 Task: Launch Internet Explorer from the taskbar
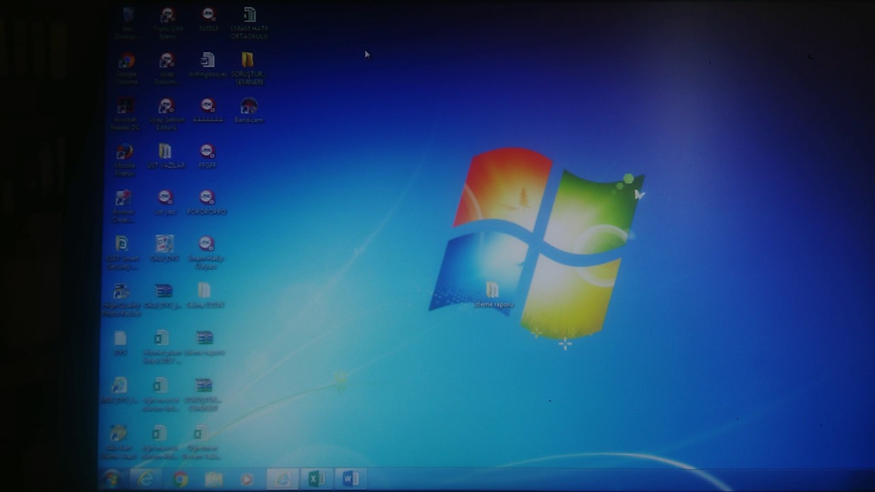coord(146,480)
